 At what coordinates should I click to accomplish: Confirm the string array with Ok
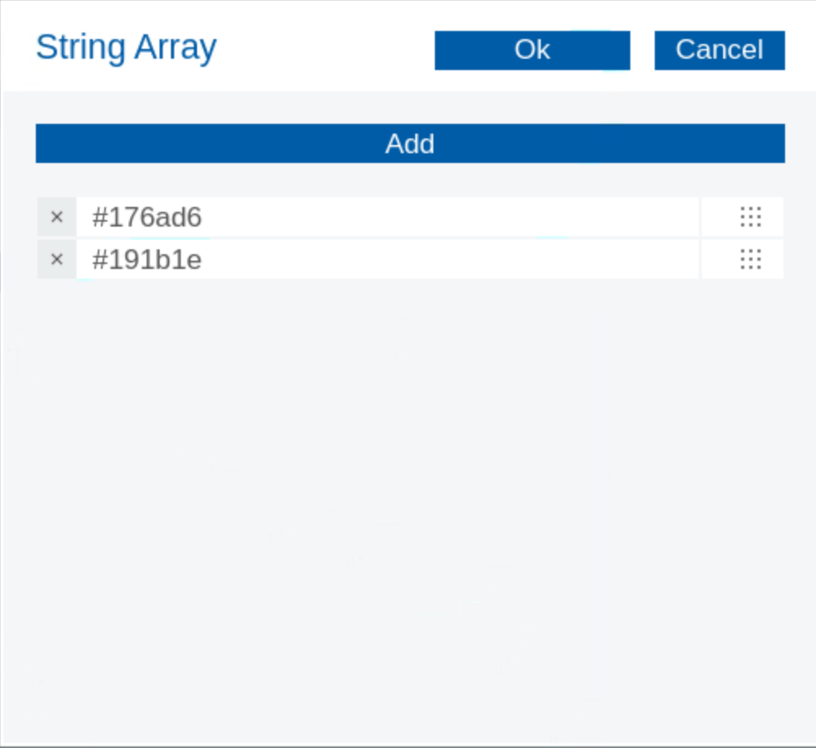point(532,50)
